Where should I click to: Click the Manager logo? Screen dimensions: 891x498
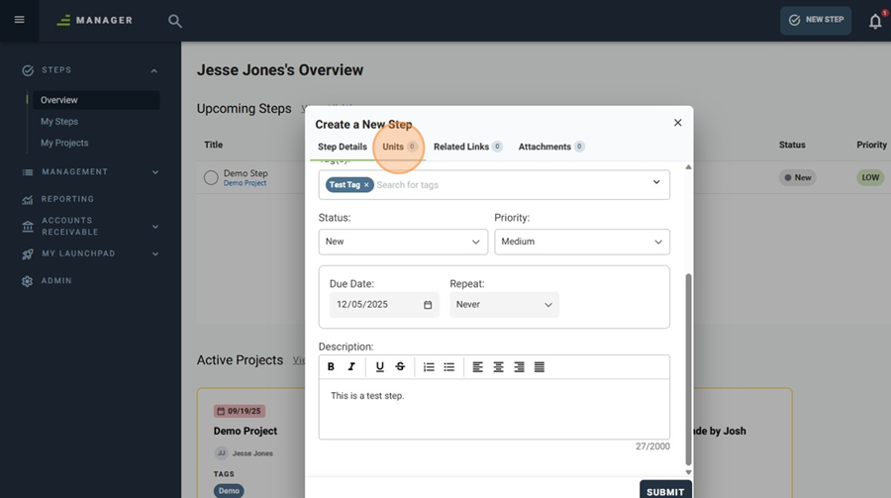coord(94,21)
